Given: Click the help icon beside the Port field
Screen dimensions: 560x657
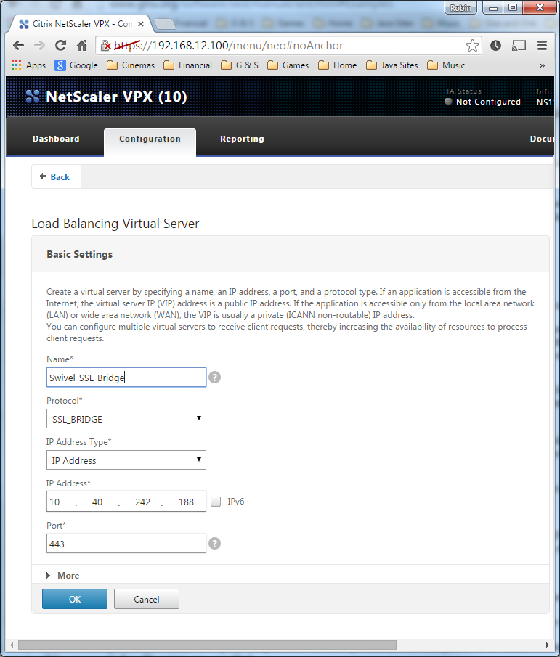Looking at the screenshot, I should pyautogui.click(x=214, y=544).
